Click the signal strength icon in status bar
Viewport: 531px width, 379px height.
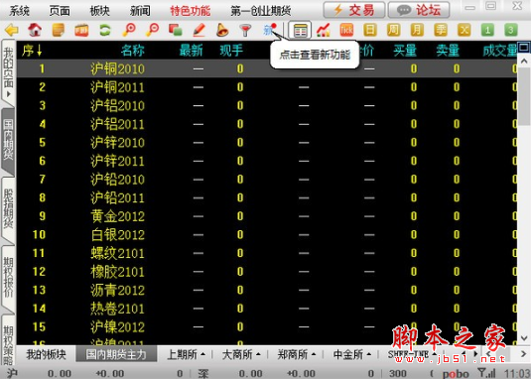pos(486,373)
